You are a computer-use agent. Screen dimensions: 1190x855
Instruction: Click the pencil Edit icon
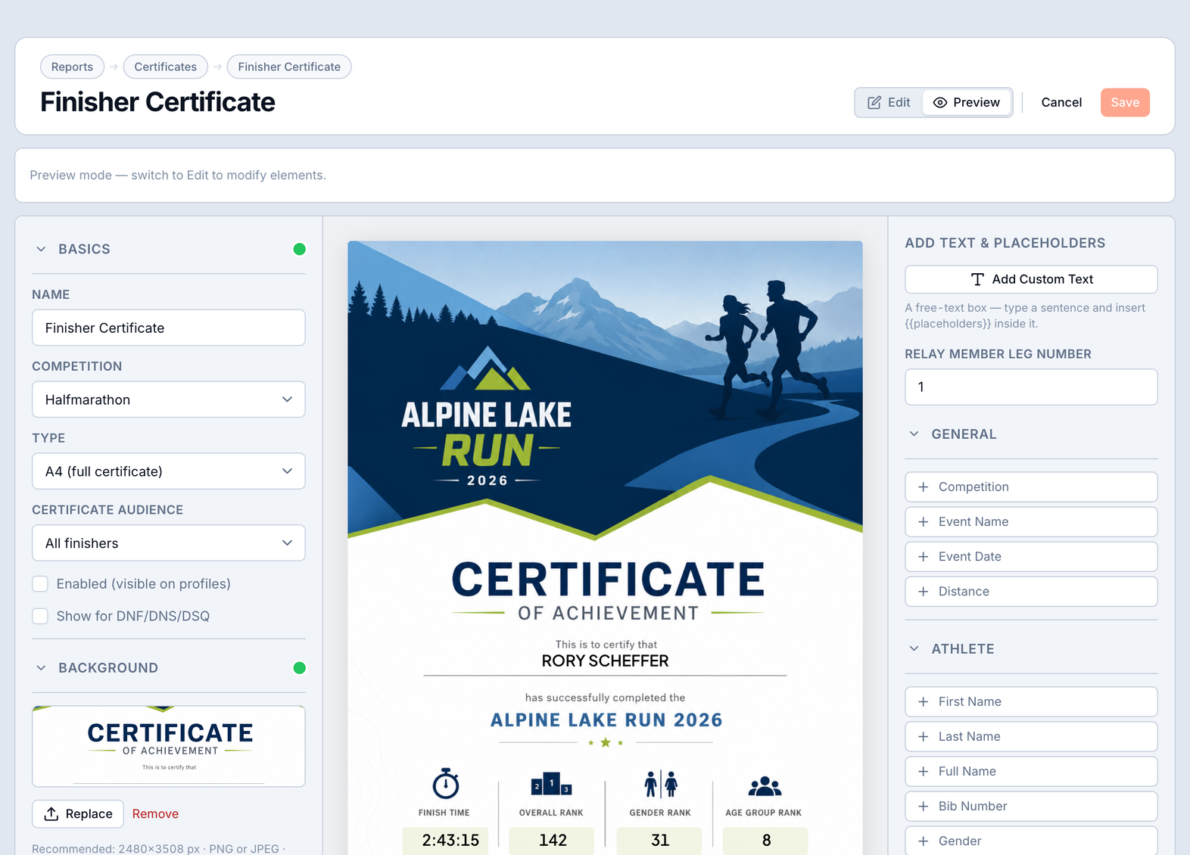point(874,102)
